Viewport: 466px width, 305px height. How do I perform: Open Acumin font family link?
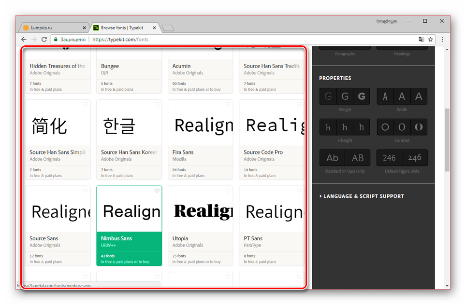pos(181,66)
